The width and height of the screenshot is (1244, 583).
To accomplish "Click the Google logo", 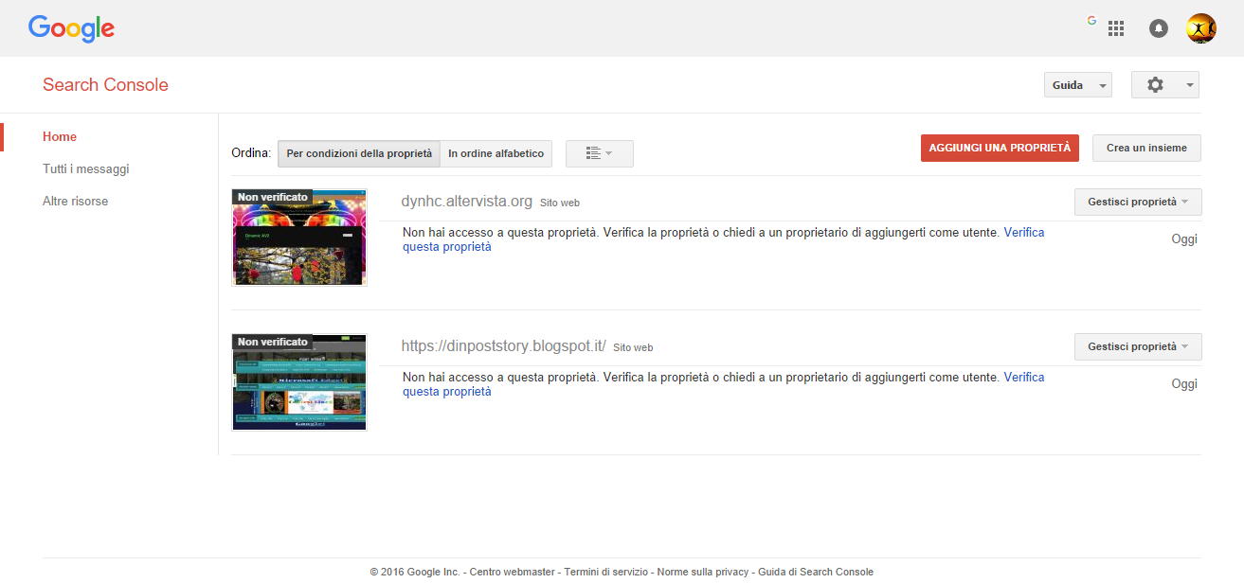I will click(71, 28).
